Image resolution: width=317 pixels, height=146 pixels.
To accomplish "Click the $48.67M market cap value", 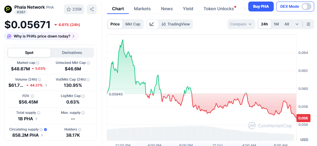I will click(x=21, y=69).
